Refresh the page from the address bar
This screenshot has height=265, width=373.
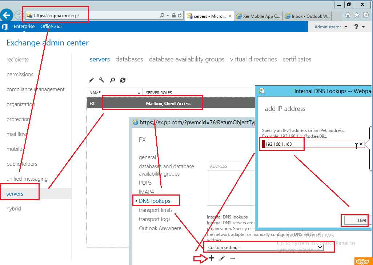180,16
